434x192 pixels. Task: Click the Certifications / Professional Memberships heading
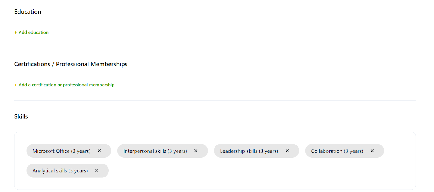point(71,64)
